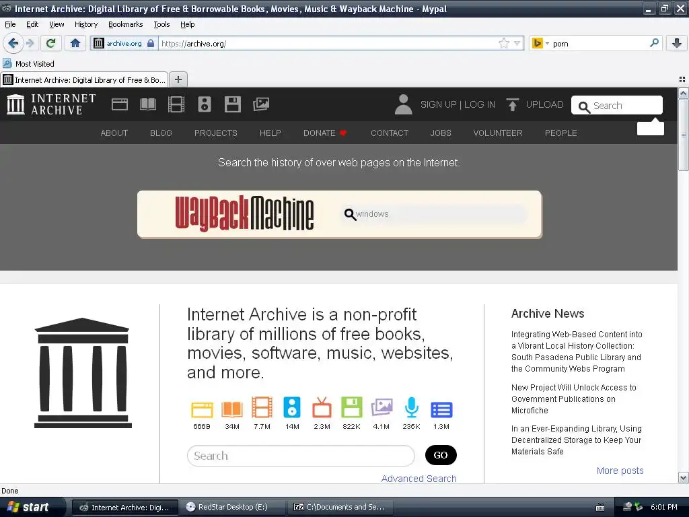Open the Video film icon in the top navigation
The height and width of the screenshot is (517, 689).
pos(176,104)
